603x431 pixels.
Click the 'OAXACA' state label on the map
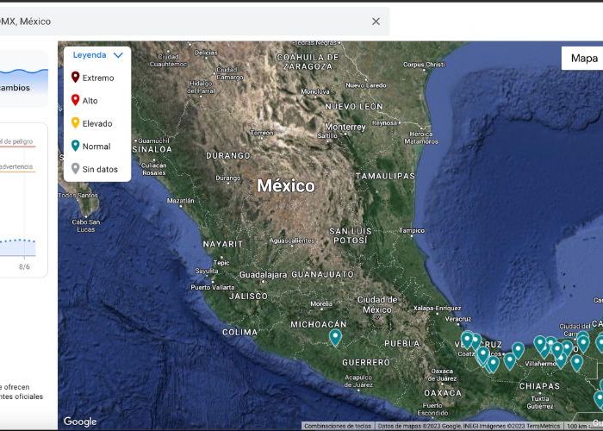pos(442,393)
